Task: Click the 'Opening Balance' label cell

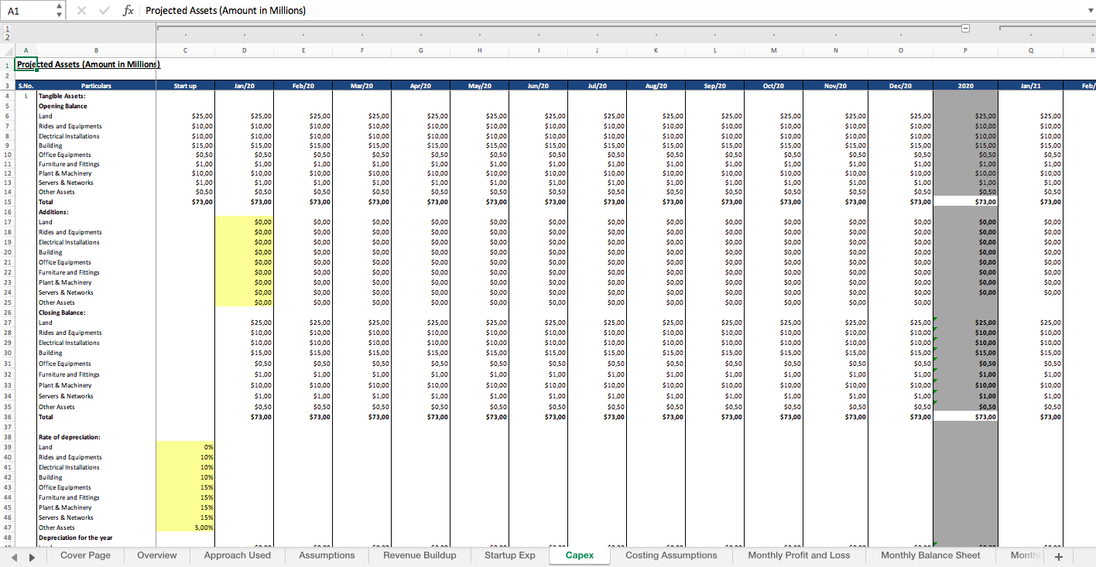Action: (96, 106)
